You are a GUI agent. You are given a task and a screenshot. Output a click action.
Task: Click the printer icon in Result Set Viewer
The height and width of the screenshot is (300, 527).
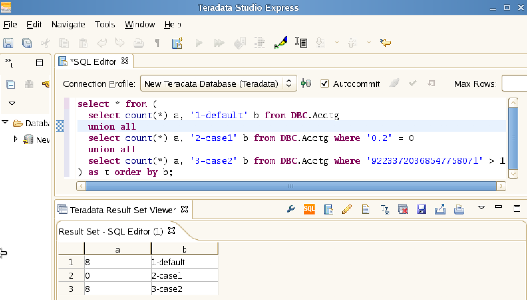coord(459,209)
